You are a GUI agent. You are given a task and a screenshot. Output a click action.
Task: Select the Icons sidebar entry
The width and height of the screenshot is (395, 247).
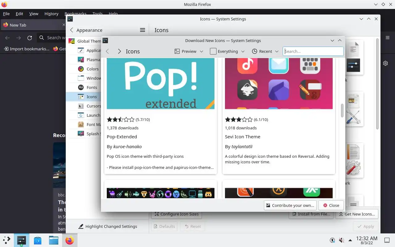tap(84, 97)
